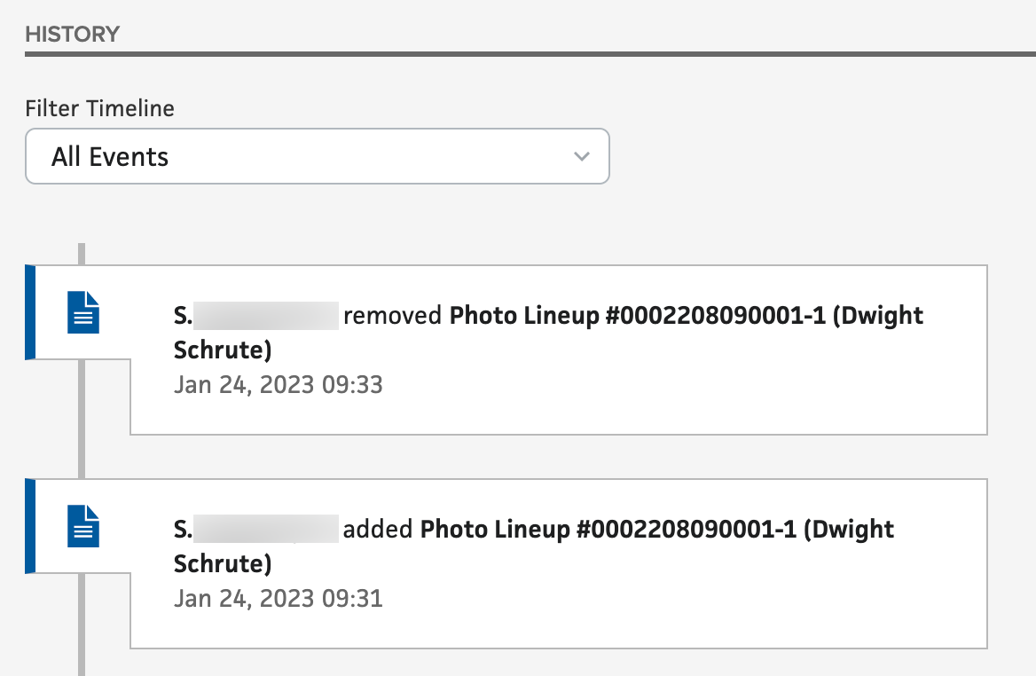The image size is (1036, 676).
Task: Select the All Events text in filter
Action: point(110,157)
